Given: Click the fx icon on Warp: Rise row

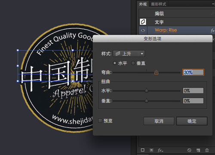Looking at the screenshot, I should click(x=212, y=31).
